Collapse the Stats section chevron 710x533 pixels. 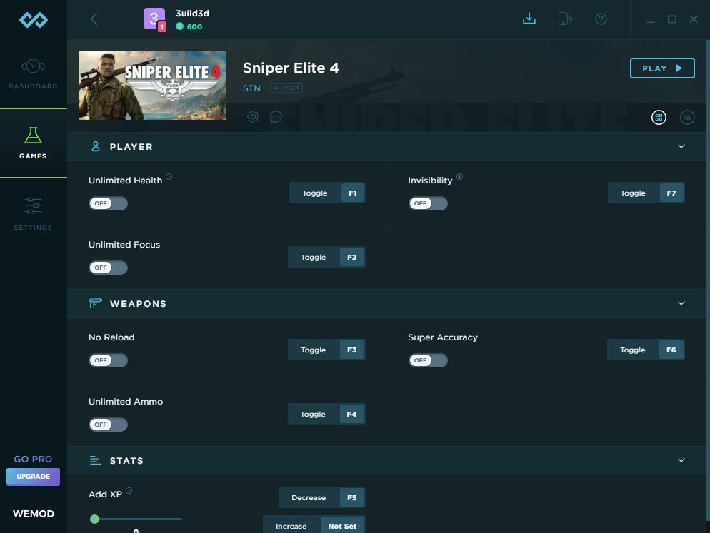click(x=681, y=460)
